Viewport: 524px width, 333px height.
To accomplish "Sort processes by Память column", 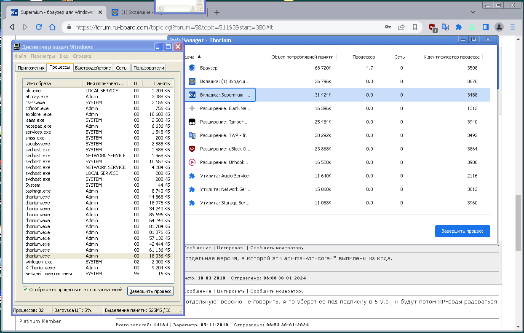I will coord(158,83).
